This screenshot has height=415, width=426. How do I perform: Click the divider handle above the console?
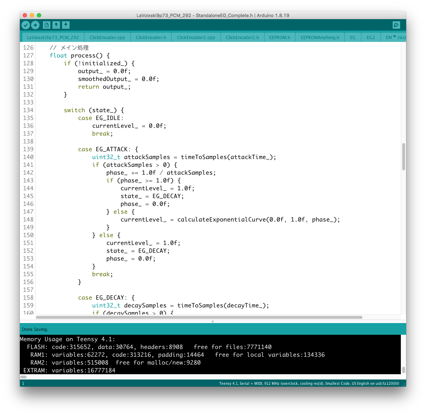[213, 322]
